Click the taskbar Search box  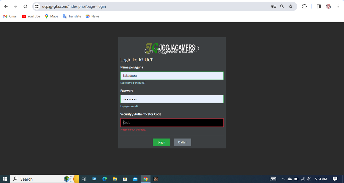[44, 179]
